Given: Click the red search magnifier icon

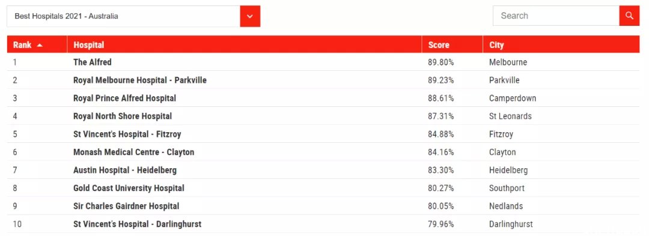Looking at the screenshot, I should 629,16.
